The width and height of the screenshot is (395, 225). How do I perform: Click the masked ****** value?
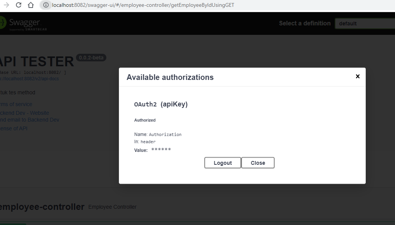coord(161,150)
